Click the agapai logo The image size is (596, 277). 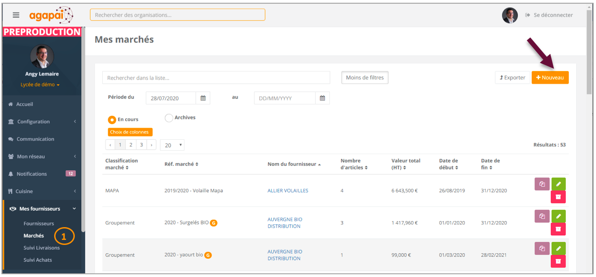pyautogui.click(x=51, y=15)
